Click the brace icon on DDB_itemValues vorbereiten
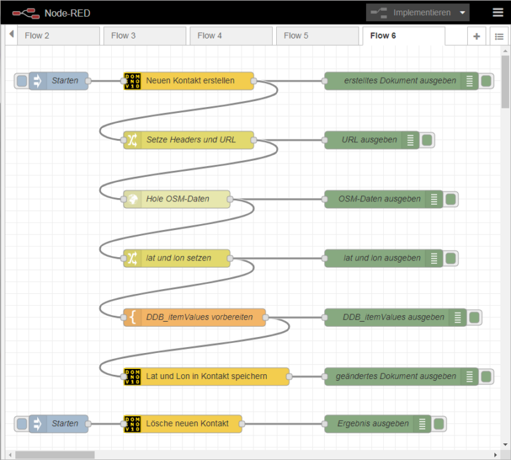Image resolution: width=511 pixels, height=460 pixels. [132, 317]
